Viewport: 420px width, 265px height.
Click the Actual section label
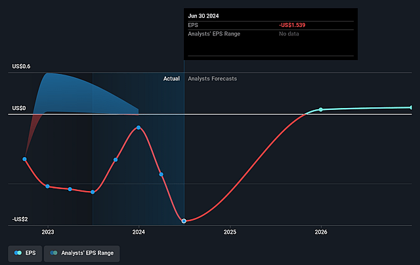pos(171,79)
